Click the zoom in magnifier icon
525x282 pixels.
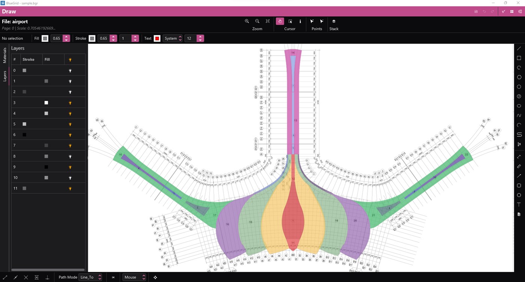[x=247, y=21]
